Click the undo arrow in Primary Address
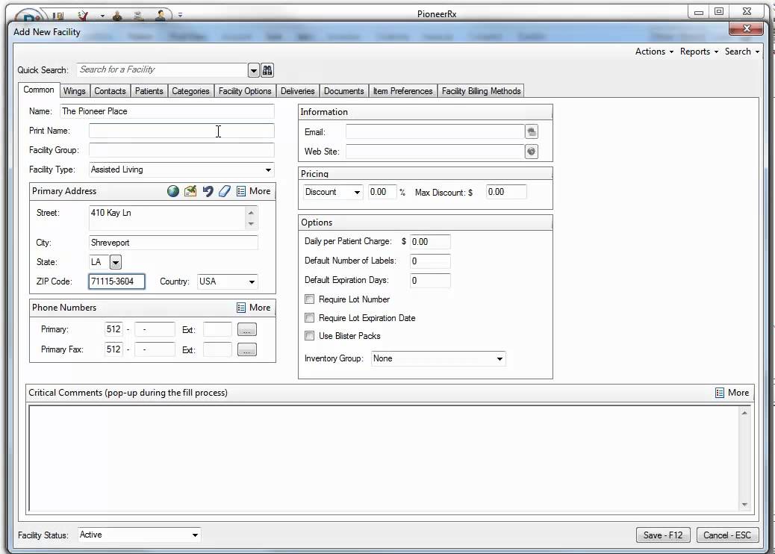Screen dimensions: 775x554 208,191
